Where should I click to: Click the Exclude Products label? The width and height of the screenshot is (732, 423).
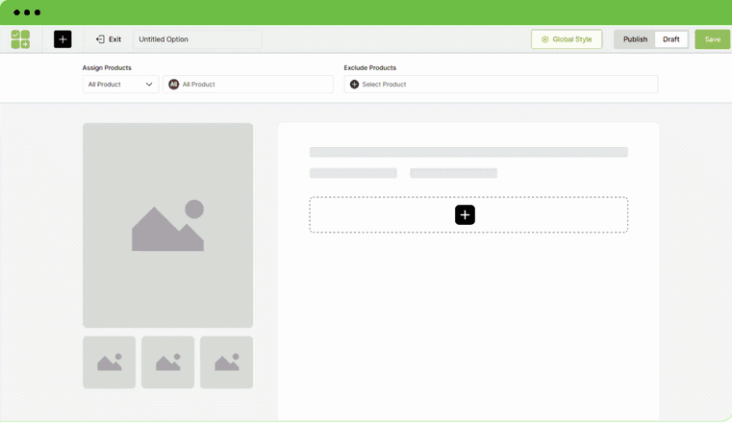tap(370, 67)
